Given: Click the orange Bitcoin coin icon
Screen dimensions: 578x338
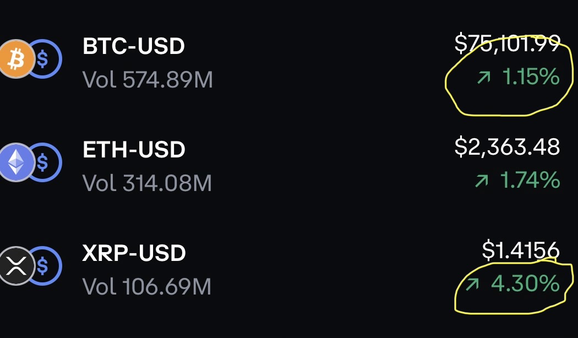Looking at the screenshot, I should [x=15, y=59].
